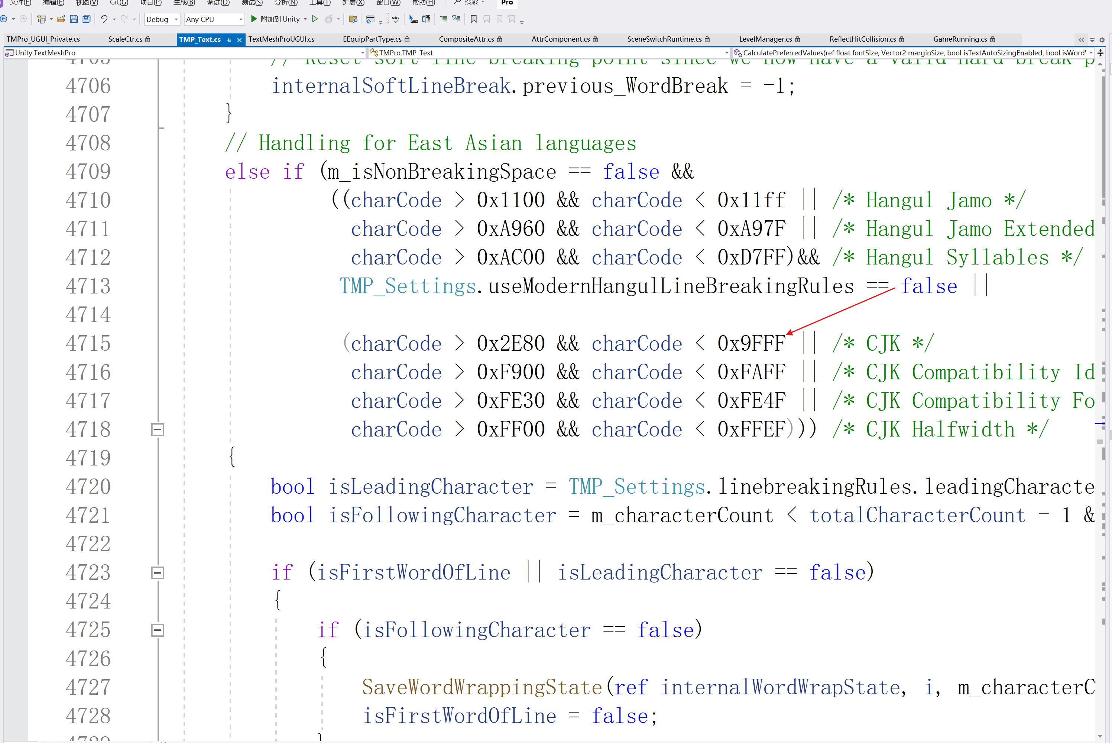1112x743 pixels.
Task: Collapse the if block at line 4723
Action: (158, 572)
